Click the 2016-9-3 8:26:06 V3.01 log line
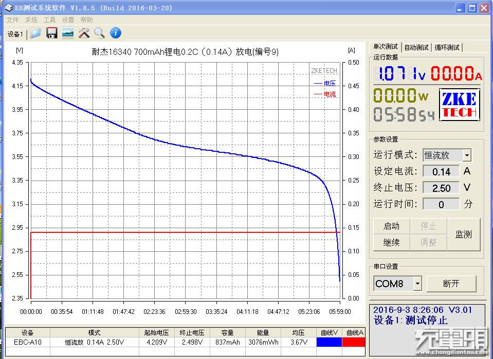Screen dimensions: 493x359 point(423,310)
